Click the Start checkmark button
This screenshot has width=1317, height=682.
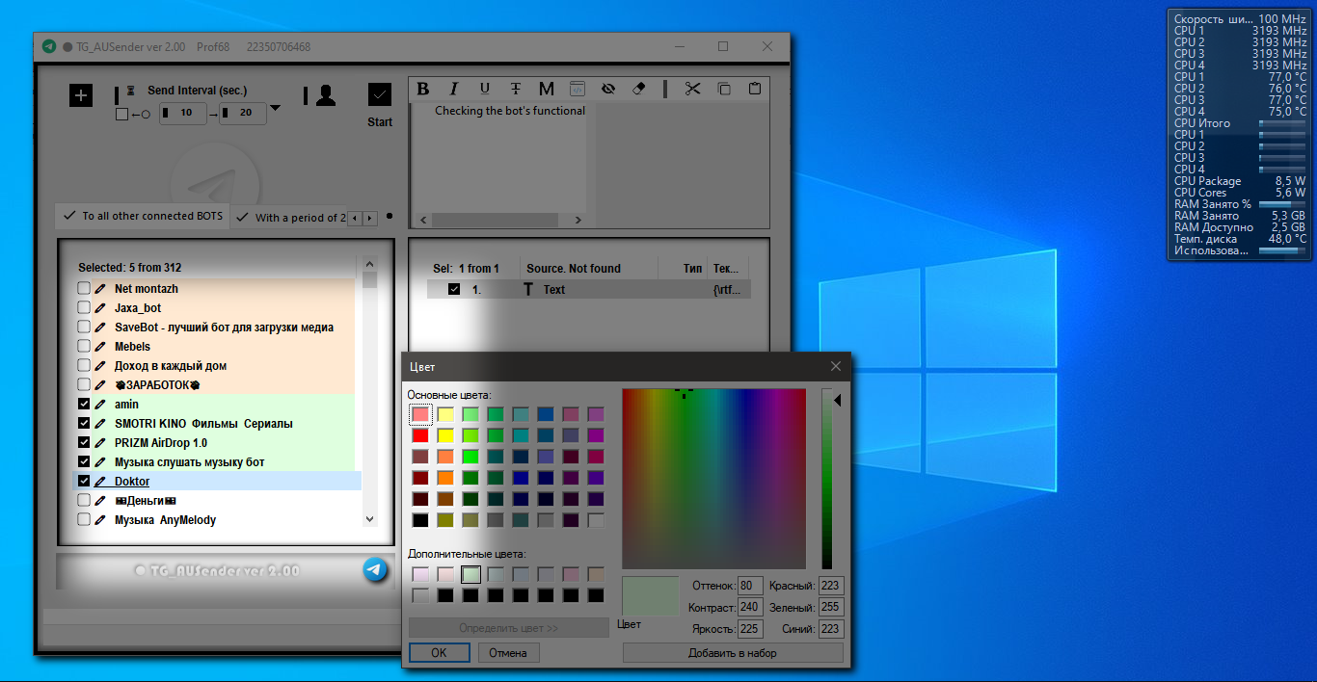coord(380,94)
